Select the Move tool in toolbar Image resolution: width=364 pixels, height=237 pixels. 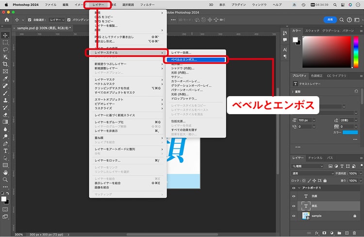coord(5,35)
